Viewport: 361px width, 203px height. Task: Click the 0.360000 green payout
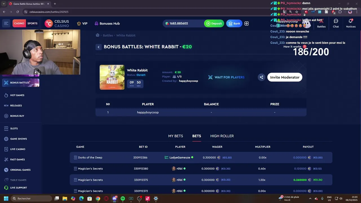[x=300, y=180]
